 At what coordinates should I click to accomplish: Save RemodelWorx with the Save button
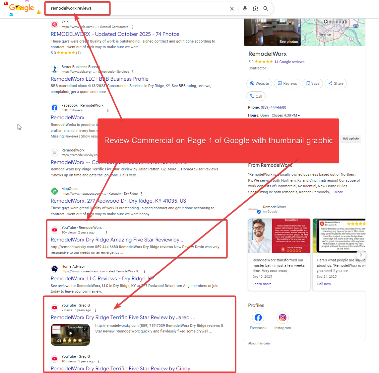point(313,83)
